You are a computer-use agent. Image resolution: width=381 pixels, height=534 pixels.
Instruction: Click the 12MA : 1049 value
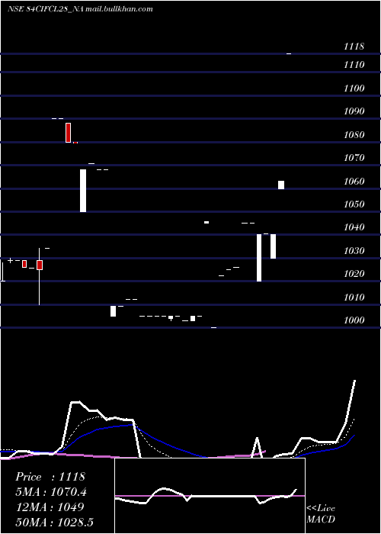(x=50, y=507)
